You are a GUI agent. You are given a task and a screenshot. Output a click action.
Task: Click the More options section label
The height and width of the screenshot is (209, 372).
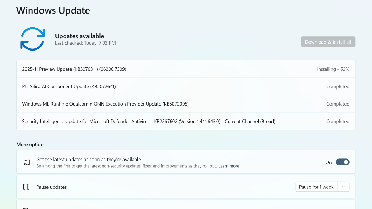pyautogui.click(x=31, y=144)
